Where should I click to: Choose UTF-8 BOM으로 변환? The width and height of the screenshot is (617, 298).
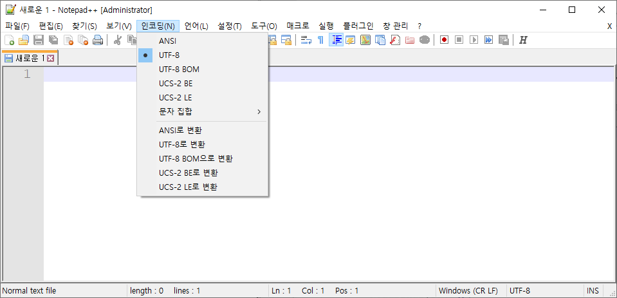coord(203,158)
